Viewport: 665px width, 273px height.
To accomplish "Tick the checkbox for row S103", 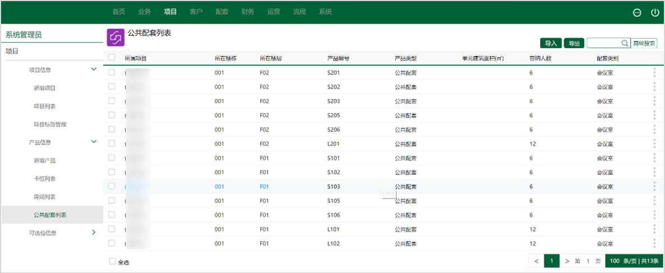I will (112, 186).
